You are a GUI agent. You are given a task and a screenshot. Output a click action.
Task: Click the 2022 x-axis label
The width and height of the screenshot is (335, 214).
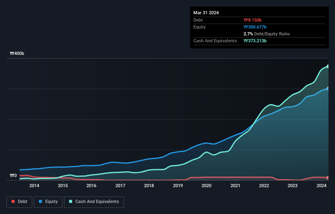[x=264, y=186]
